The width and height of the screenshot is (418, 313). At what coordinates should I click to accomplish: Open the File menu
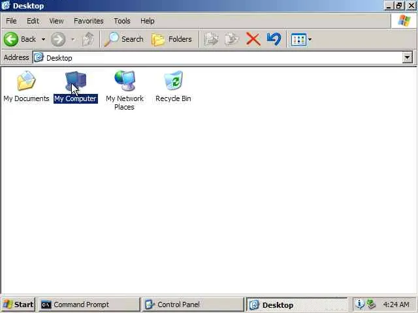(11, 21)
